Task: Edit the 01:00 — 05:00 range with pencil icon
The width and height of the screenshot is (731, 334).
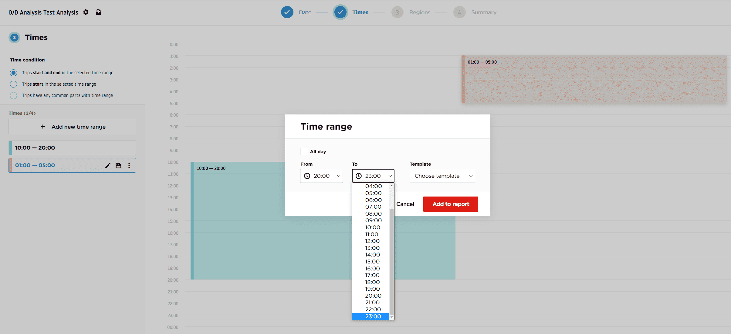Action: [x=108, y=166]
